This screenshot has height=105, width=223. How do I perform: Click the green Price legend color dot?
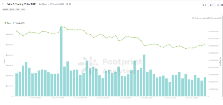(x=5, y=23)
